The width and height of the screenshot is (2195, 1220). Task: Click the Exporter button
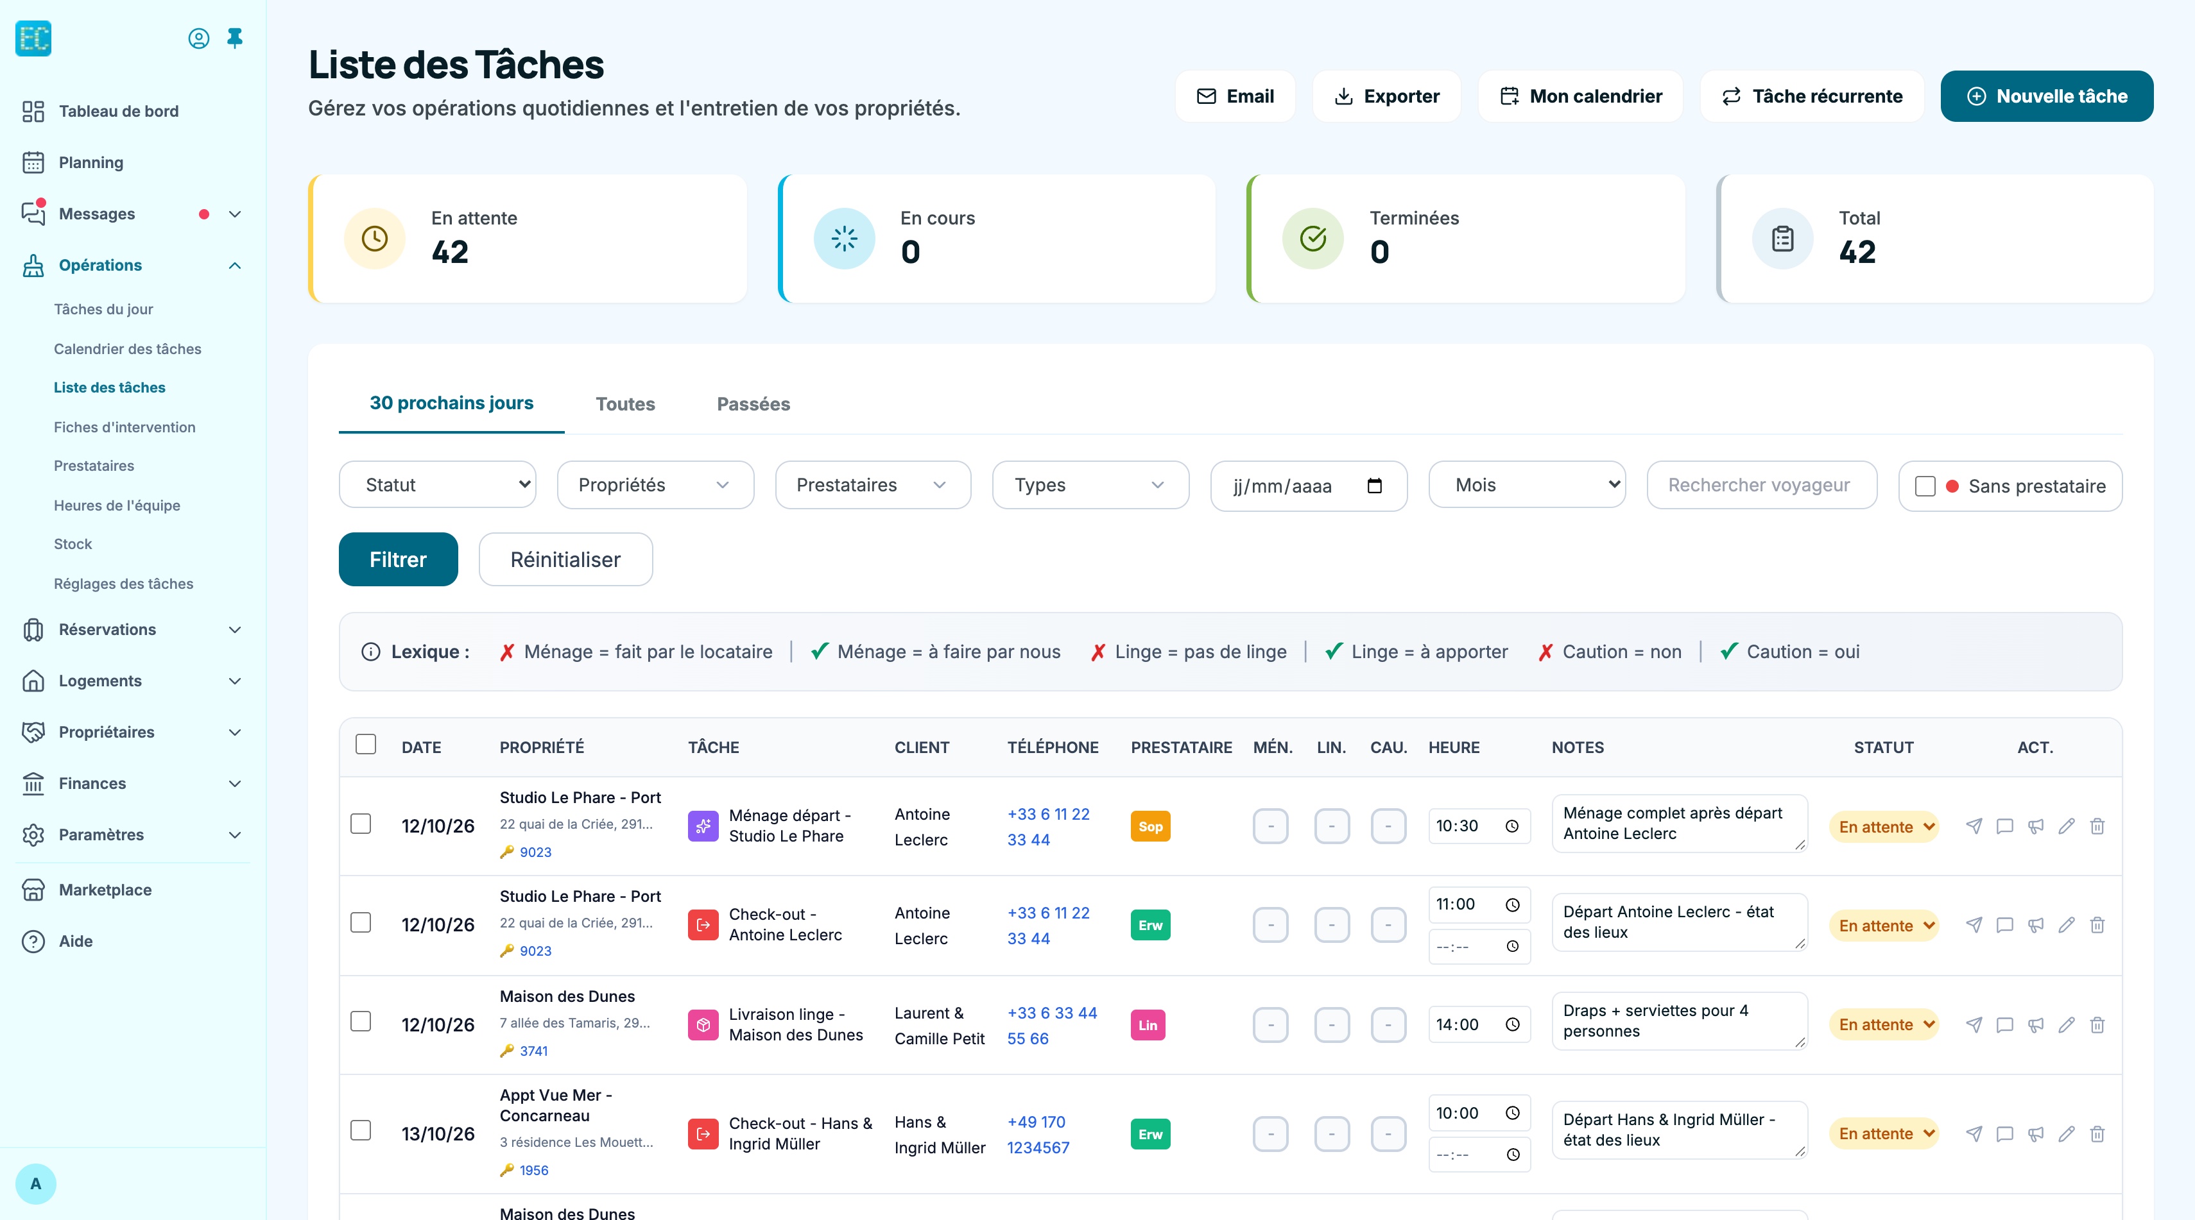click(1386, 96)
